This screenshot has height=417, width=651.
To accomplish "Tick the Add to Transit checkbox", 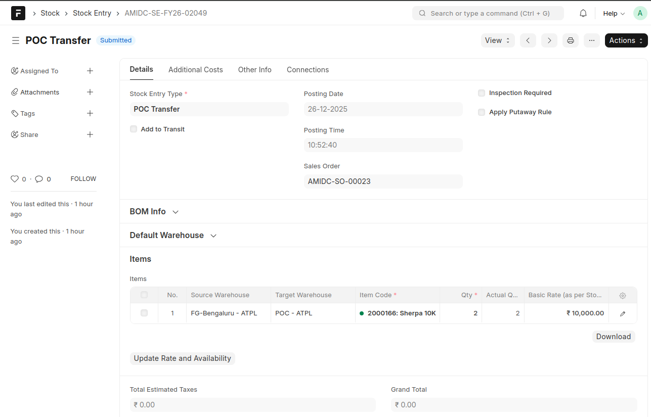I will pyautogui.click(x=134, y=129).
